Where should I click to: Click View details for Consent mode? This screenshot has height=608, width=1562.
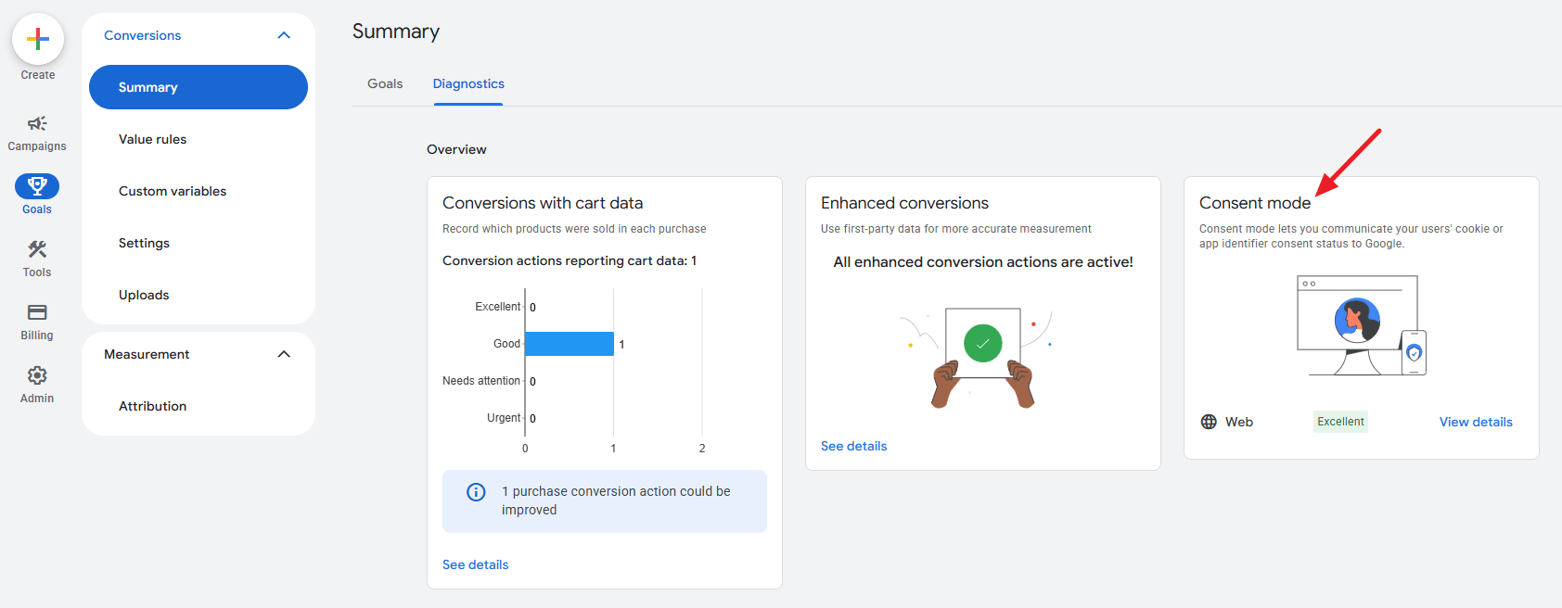pos(1475,422)
